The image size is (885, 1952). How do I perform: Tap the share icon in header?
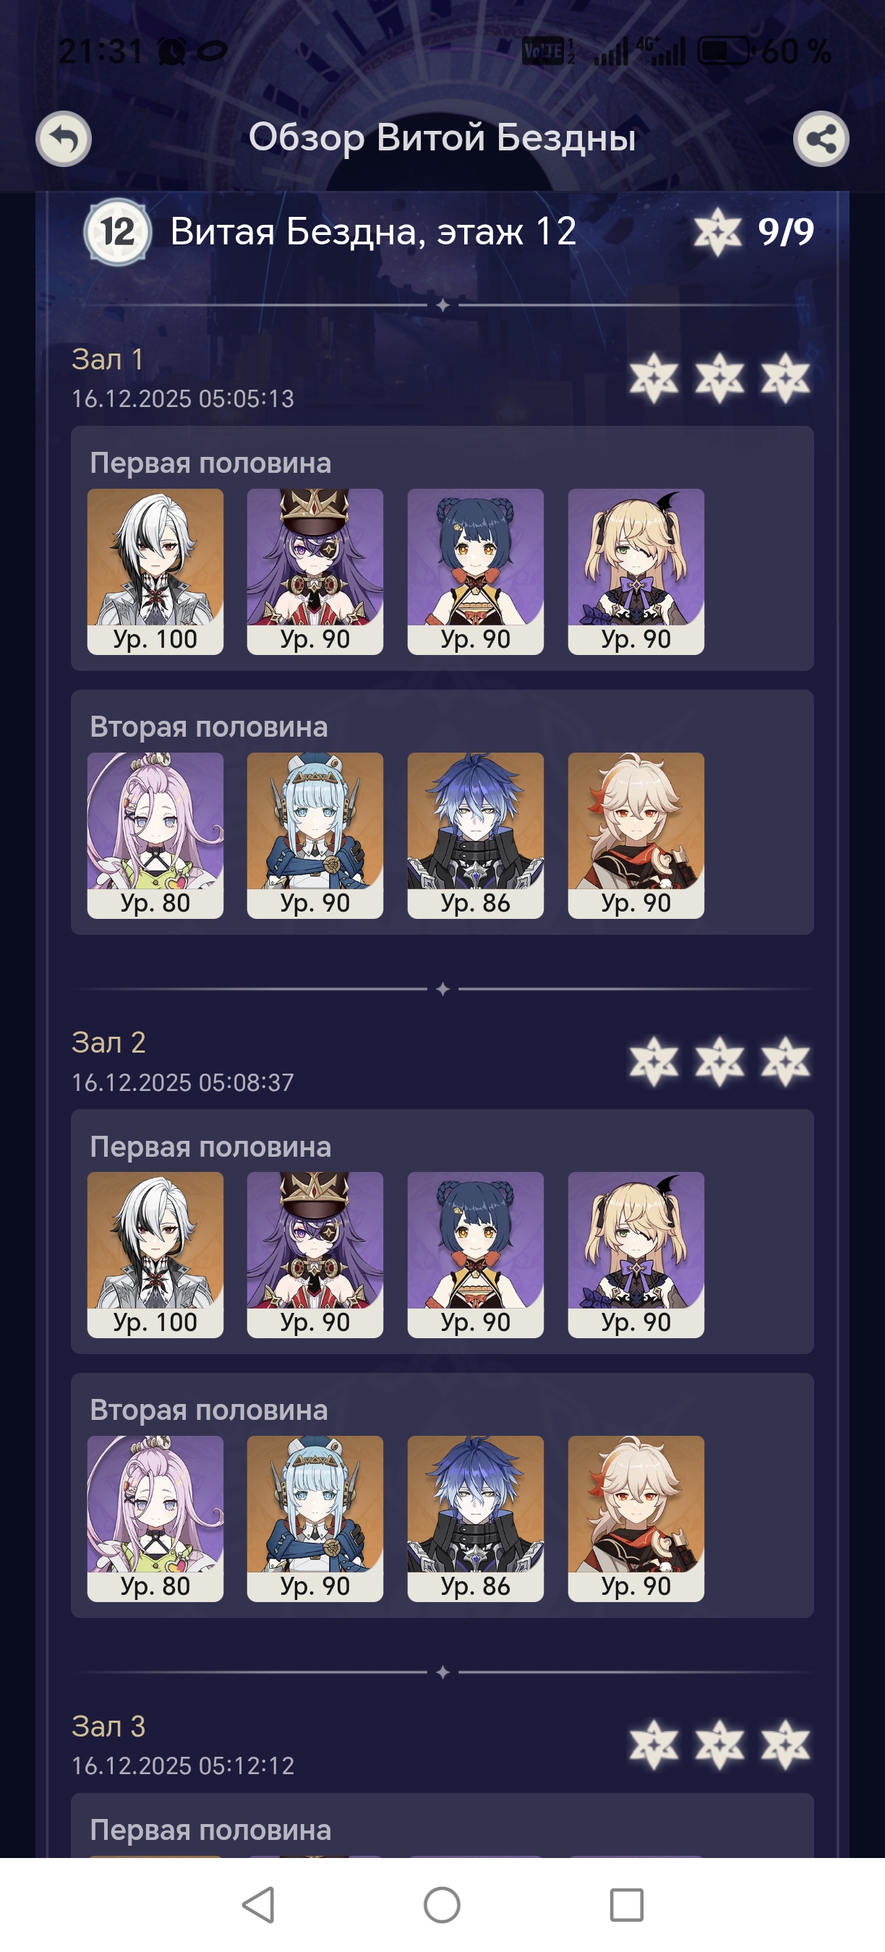821,139
